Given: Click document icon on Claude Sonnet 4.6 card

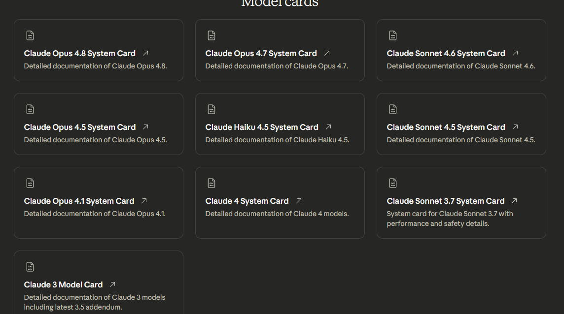Looking at the screenshot, I should (x=393, y=35).
